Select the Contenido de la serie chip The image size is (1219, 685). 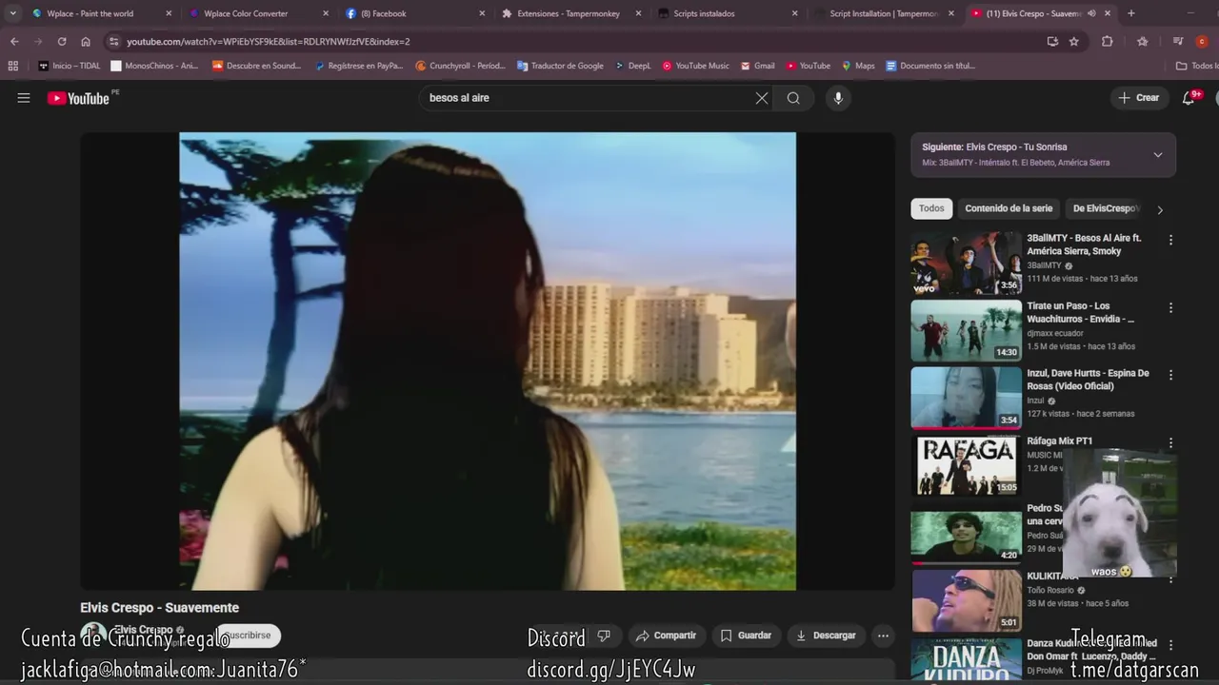[x=1009, y=208]
